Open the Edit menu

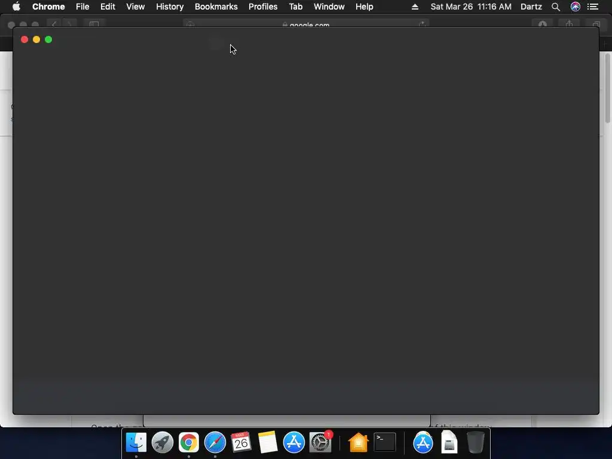pos(108,7)
